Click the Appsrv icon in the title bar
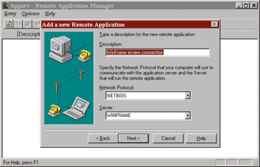Image resolution: width=260 pixels, height=167 pixels. tap(6, 5)
